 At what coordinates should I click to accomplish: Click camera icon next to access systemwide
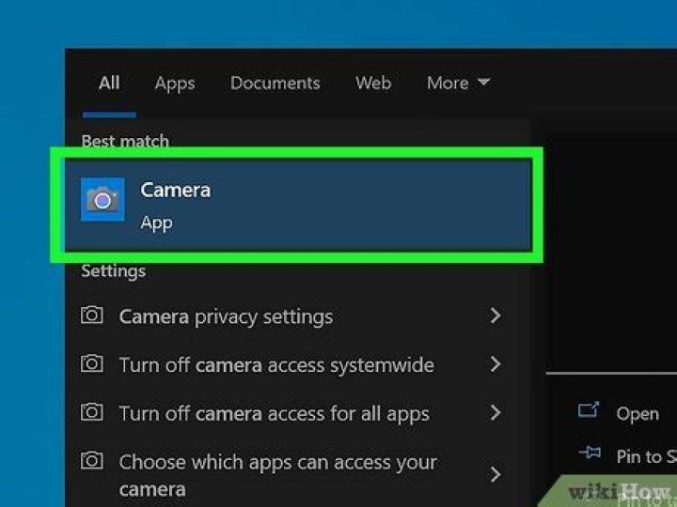[x=92, y=364]
